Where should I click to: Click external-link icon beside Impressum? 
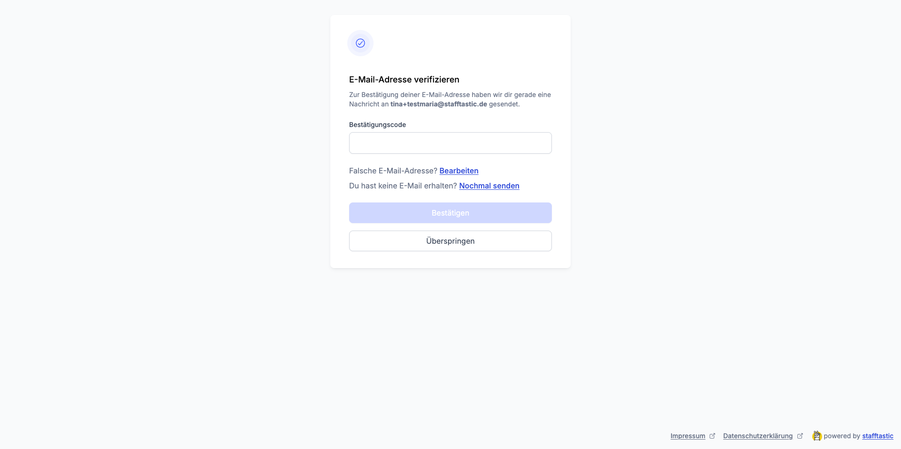712,436
